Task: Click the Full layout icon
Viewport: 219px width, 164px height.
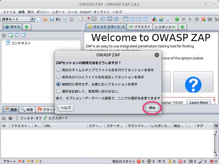Action: tap(116, 19)
